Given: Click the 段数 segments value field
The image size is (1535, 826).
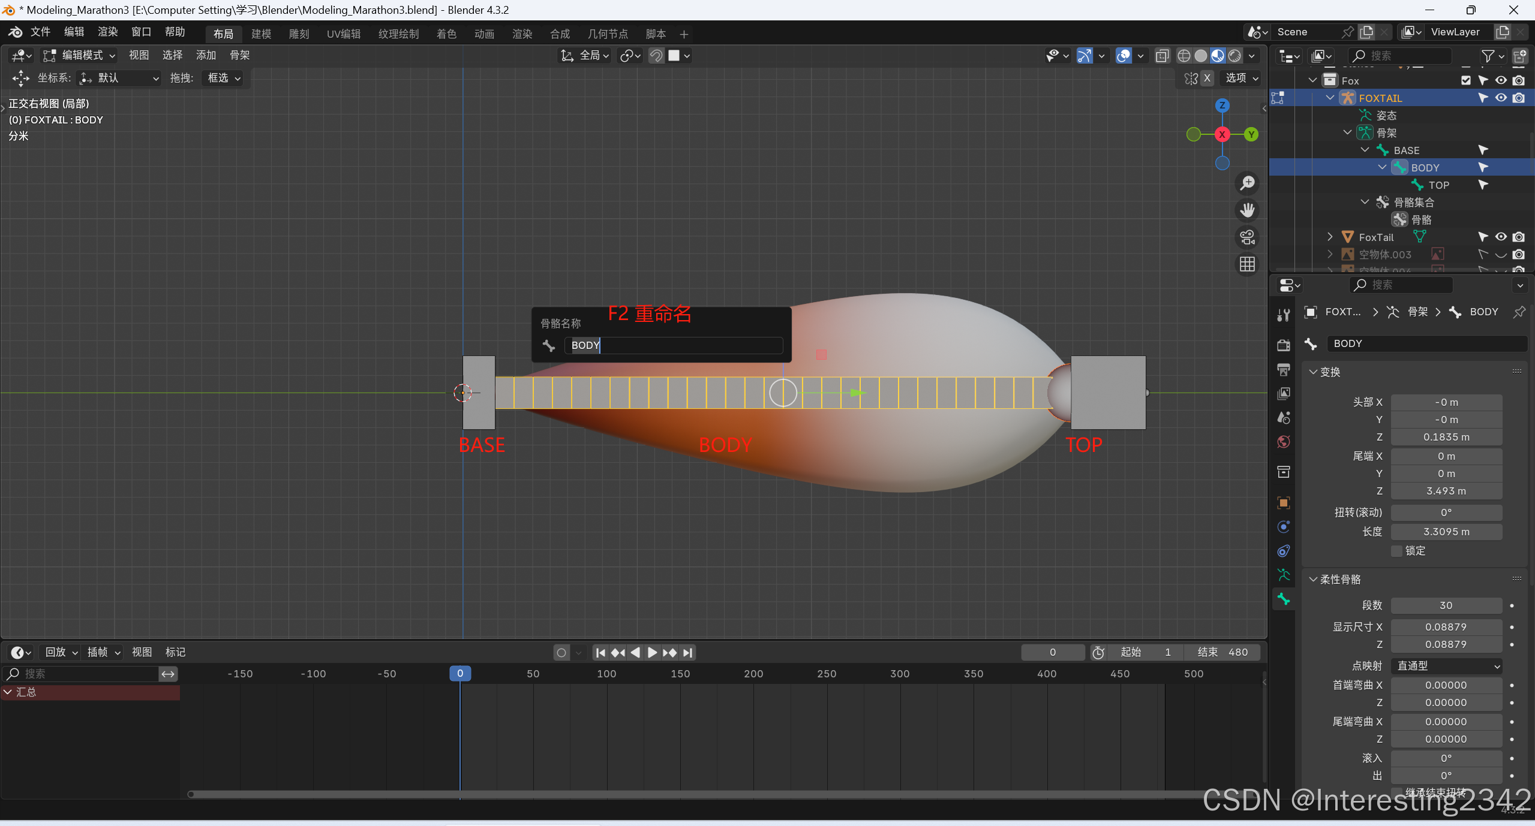Looking at the screenshot, I should click(1446, 605).
